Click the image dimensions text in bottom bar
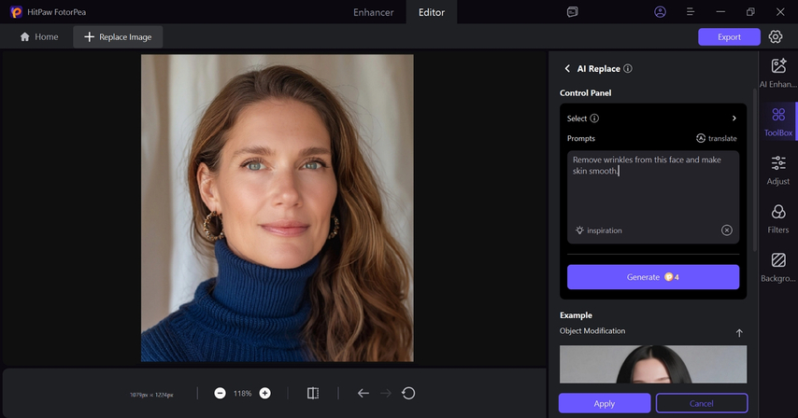Image resolution: width=798 pixels, height=418 pixels. 151,395
